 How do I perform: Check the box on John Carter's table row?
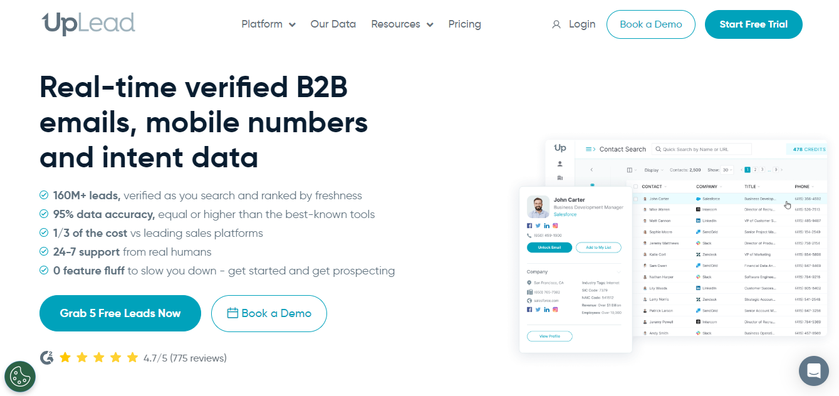pos(636,199)
